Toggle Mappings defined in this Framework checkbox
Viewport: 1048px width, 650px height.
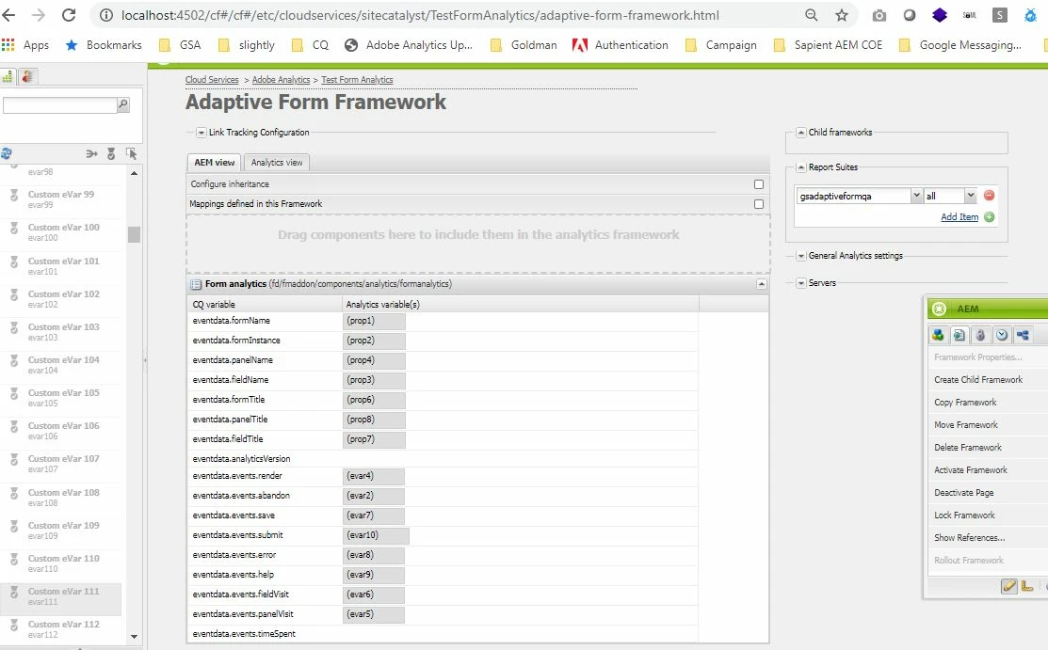[x=759, y=204]
